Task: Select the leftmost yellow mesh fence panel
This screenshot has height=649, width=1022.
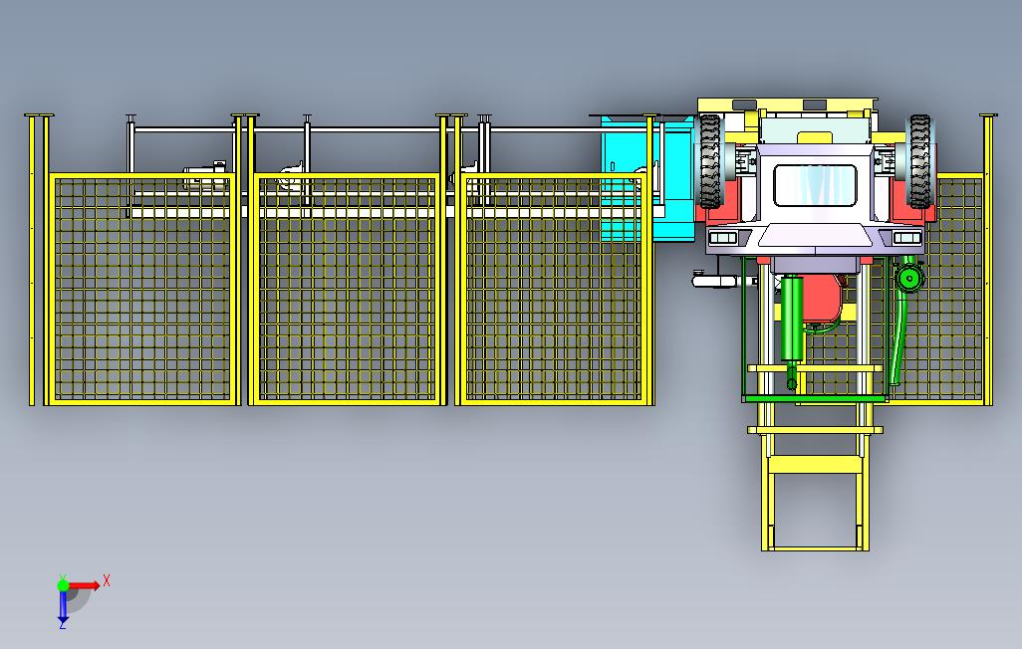Action: tap(142, 289)
